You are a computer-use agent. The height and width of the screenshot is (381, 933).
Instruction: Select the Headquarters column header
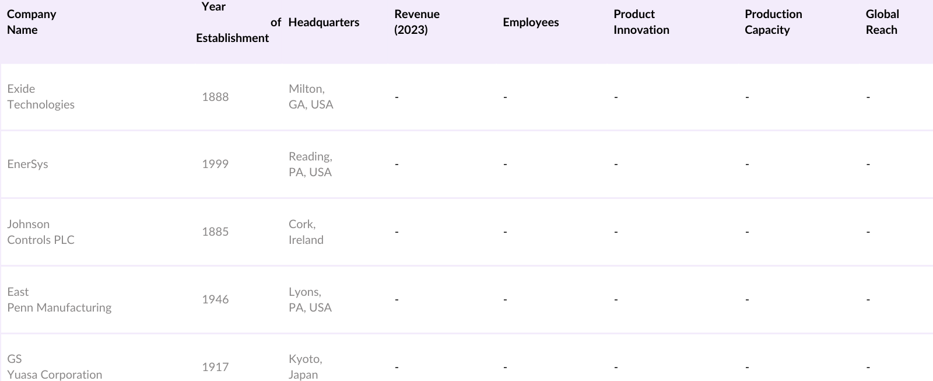[x=324, y=22]
